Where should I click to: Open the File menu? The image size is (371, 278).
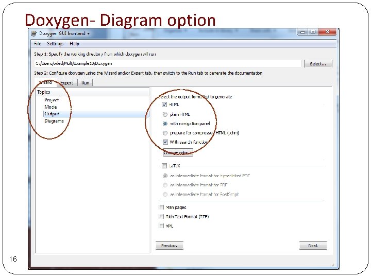coord(38,43)
